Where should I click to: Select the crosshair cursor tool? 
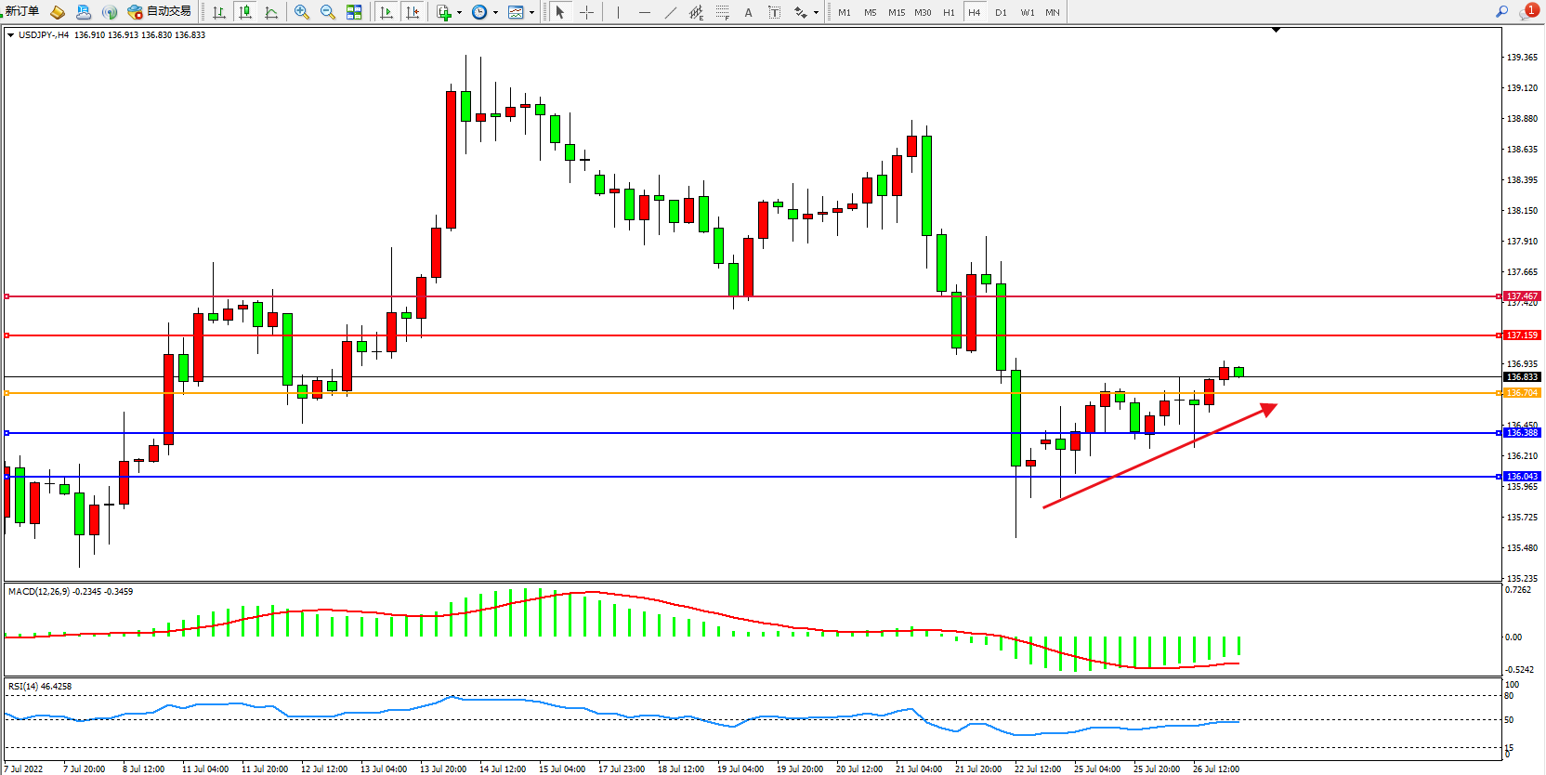click(587, 12)
